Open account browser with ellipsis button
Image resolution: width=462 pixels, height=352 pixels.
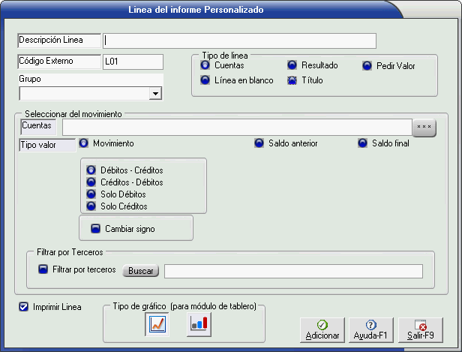(424, 127)
